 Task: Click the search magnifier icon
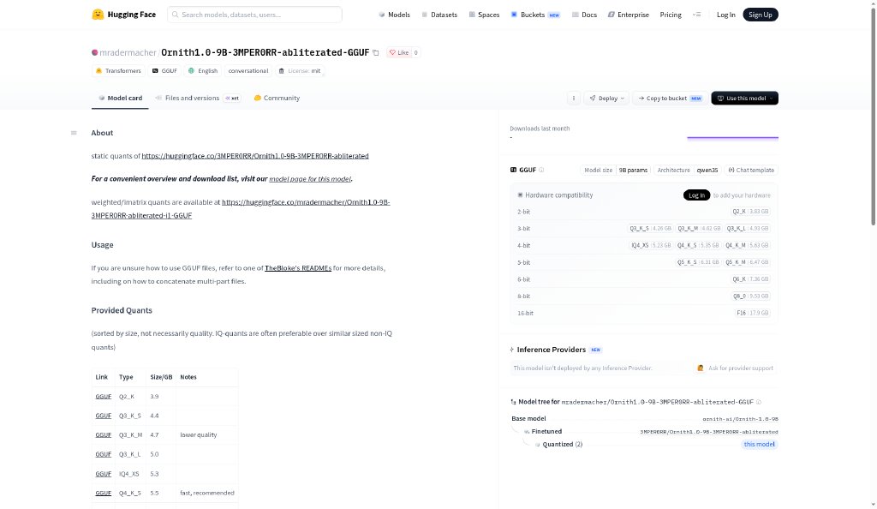(x=175, y=15)
